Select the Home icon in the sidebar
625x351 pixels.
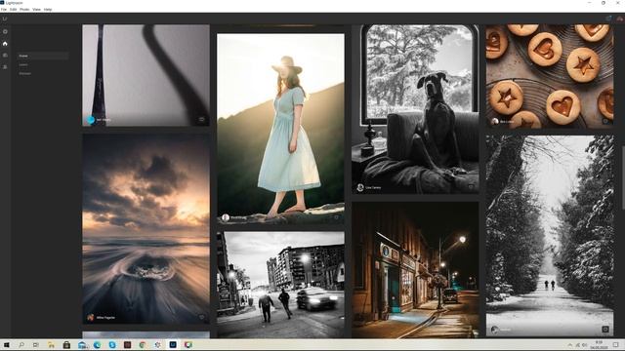click(x=5, y=43)
